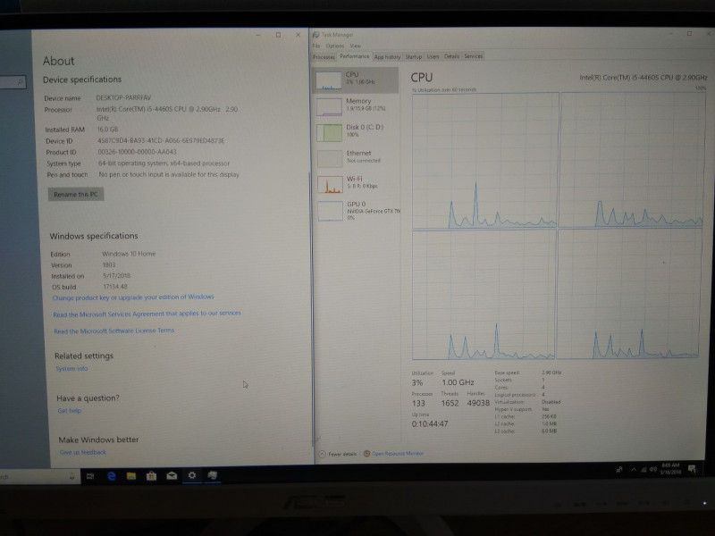This screenshot has height=536, width=715.
Task: Click the CPU speed value 1.00 GHz
Action: [458, 382]
